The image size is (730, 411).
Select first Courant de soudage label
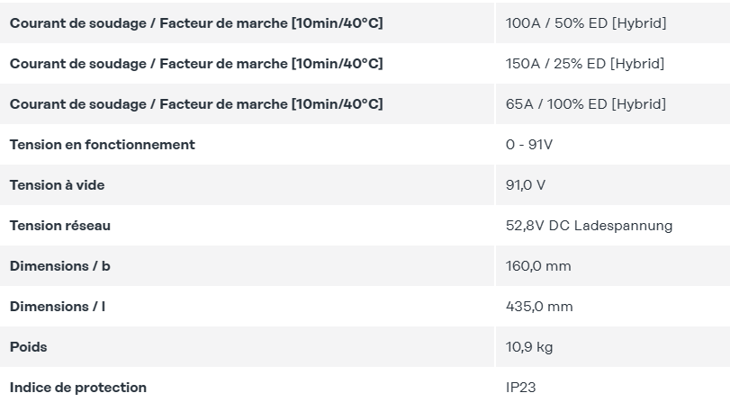point(196,23)
